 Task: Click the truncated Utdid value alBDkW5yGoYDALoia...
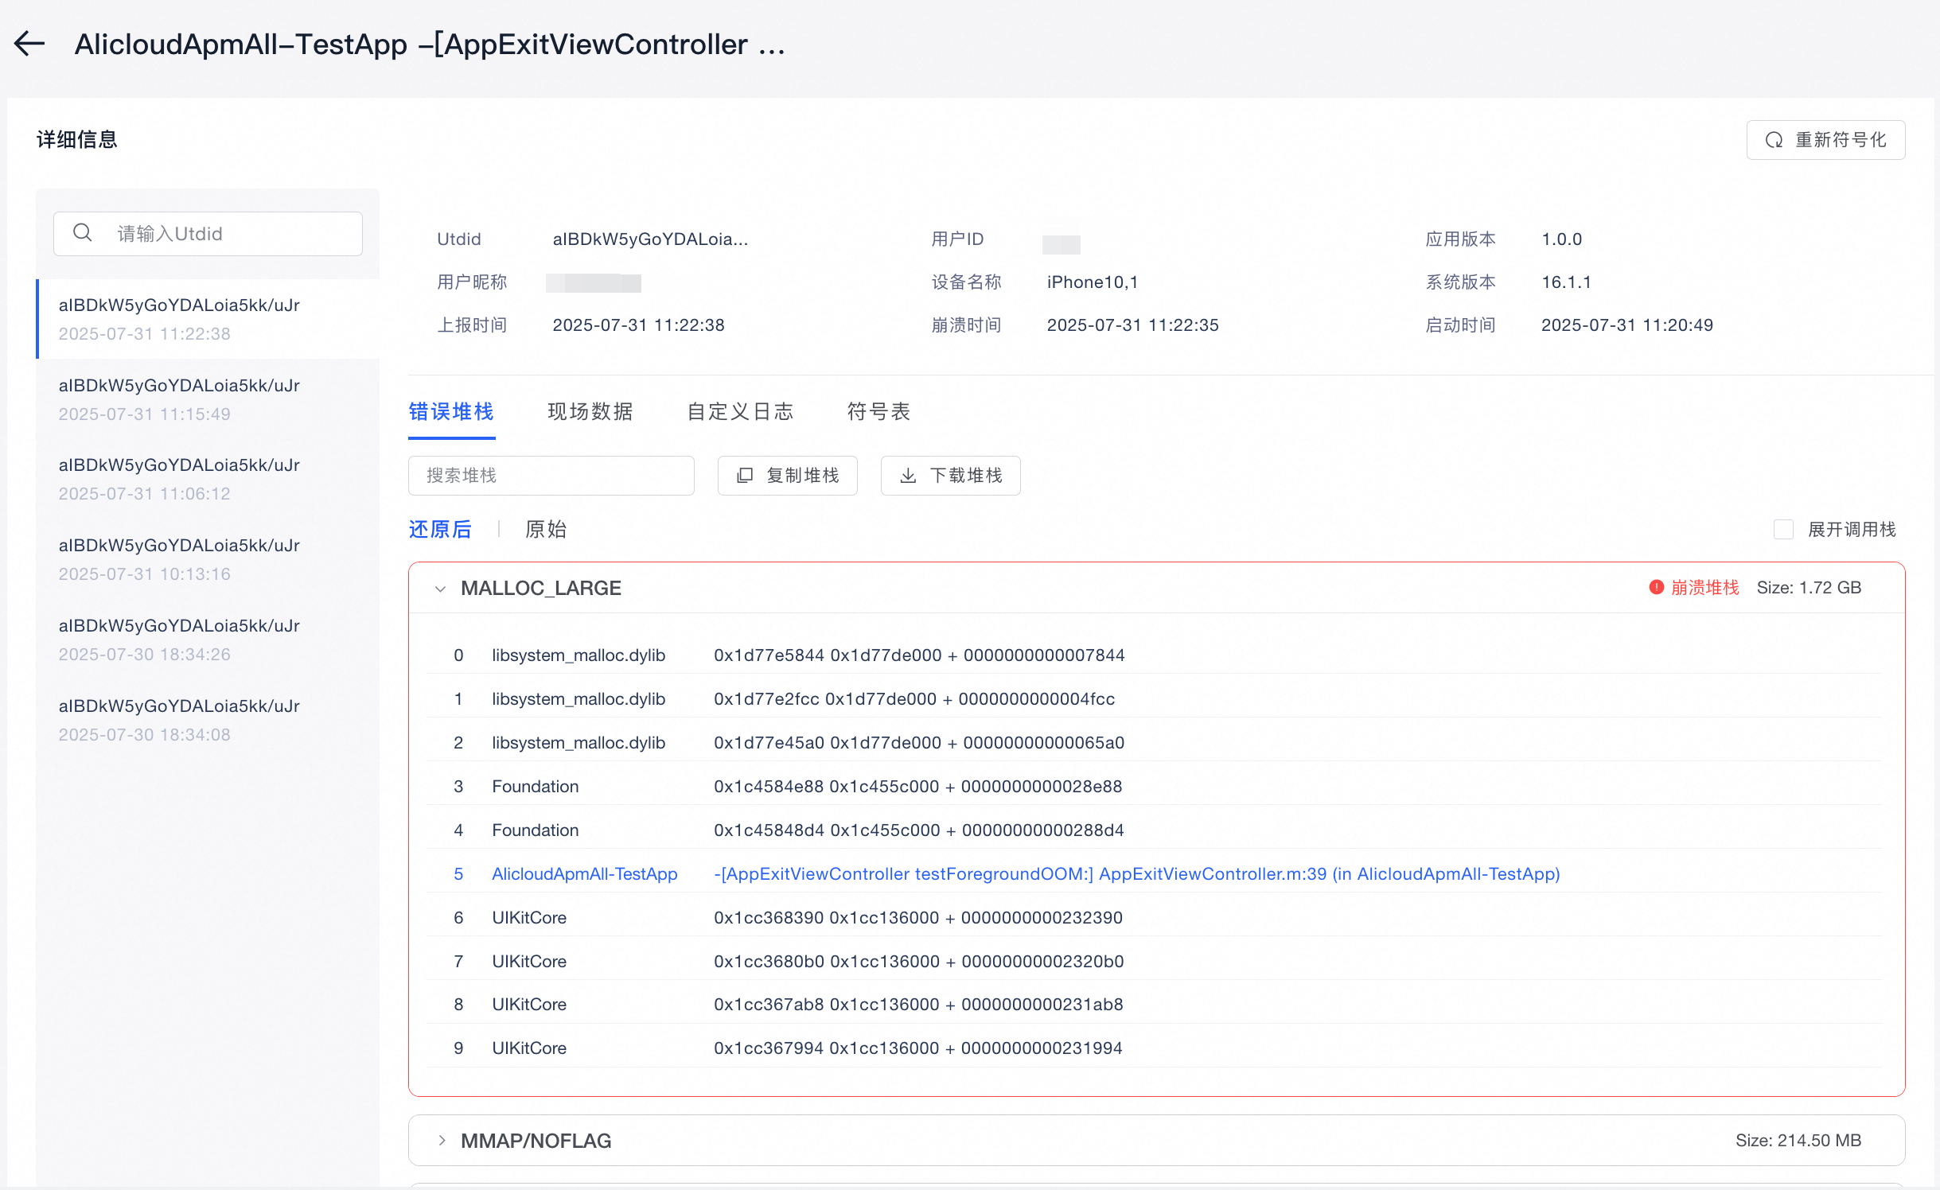pyautogui.click(x=650, y=239)
